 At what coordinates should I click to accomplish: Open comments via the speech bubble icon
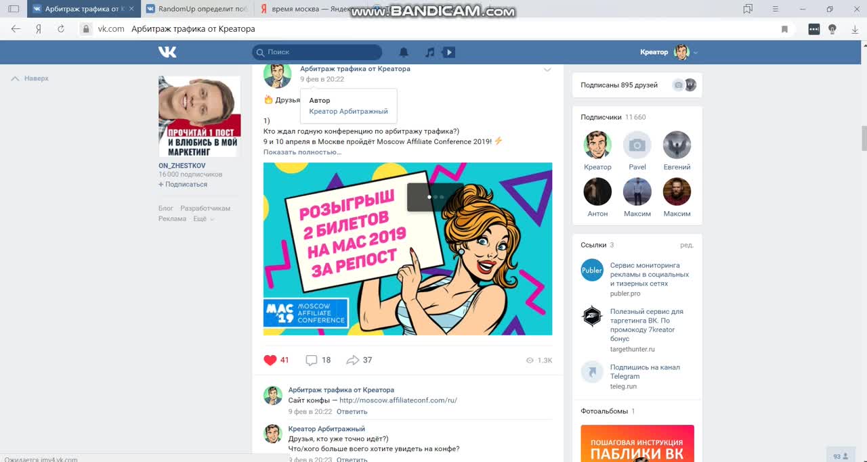click(x=312, y=360)
